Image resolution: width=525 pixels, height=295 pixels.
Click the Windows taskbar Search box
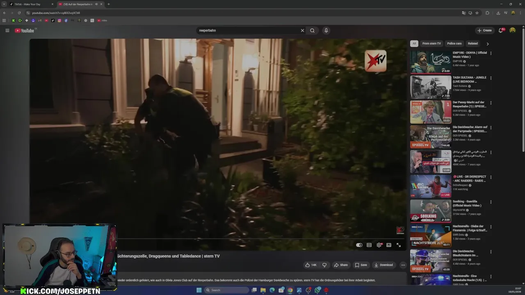[x=227, y=290]
